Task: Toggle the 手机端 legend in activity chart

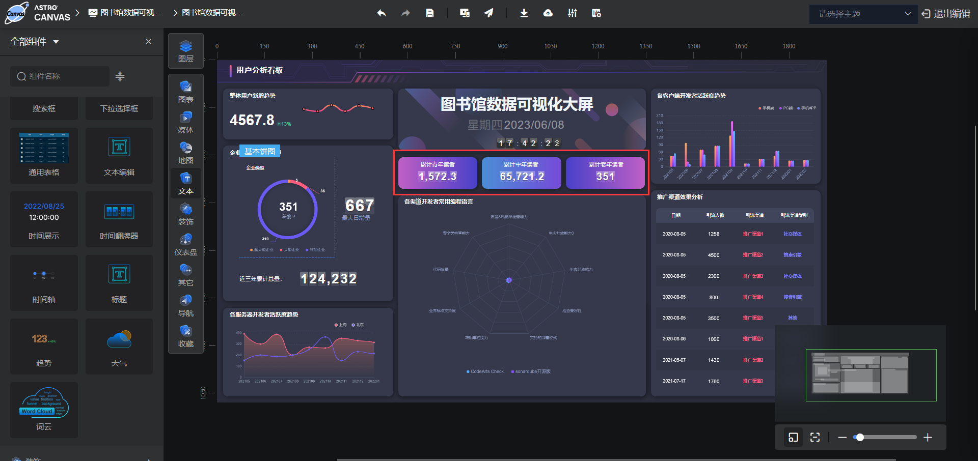Action: (767, 108)
